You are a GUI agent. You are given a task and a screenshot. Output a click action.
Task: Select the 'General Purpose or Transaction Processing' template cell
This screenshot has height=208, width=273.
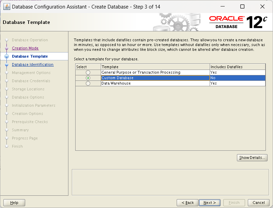coord(155,72)
